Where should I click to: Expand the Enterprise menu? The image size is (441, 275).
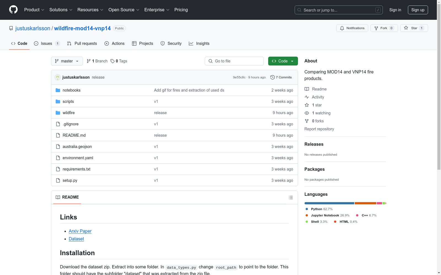pyautogui.click(x=157, y=10)
